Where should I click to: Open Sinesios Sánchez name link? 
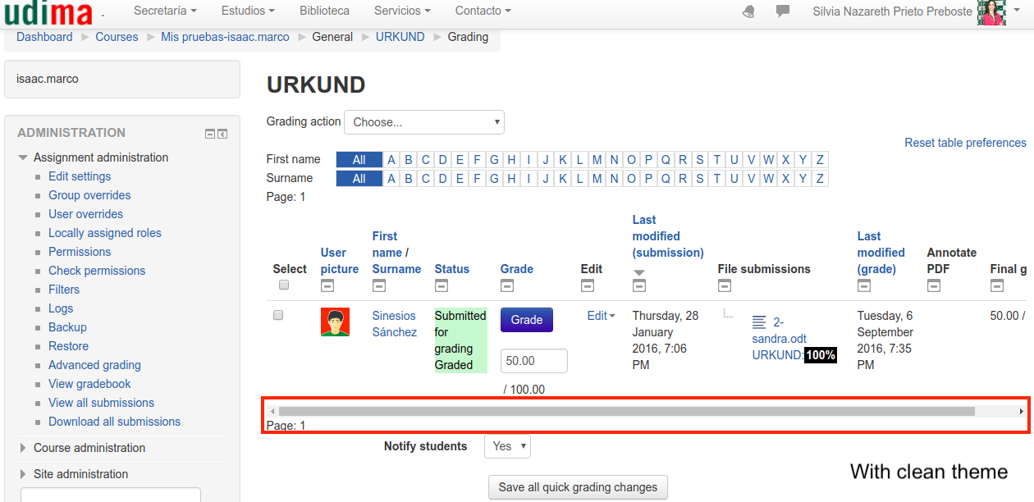(395, 324)
